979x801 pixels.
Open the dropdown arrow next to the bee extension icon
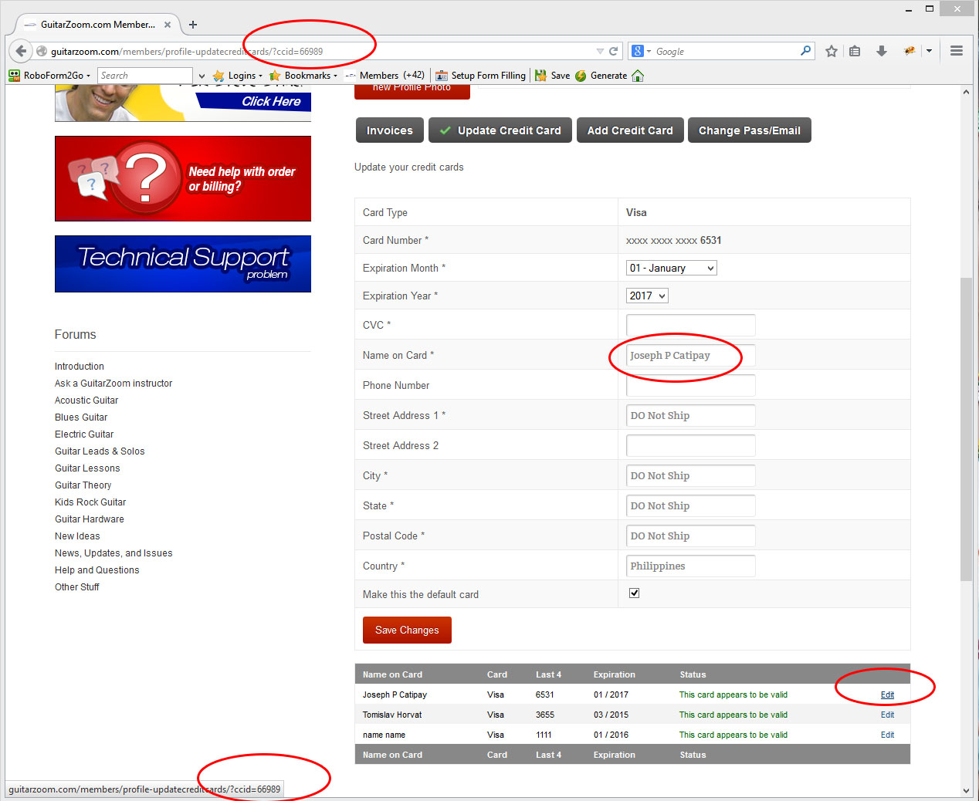(929, 51)
